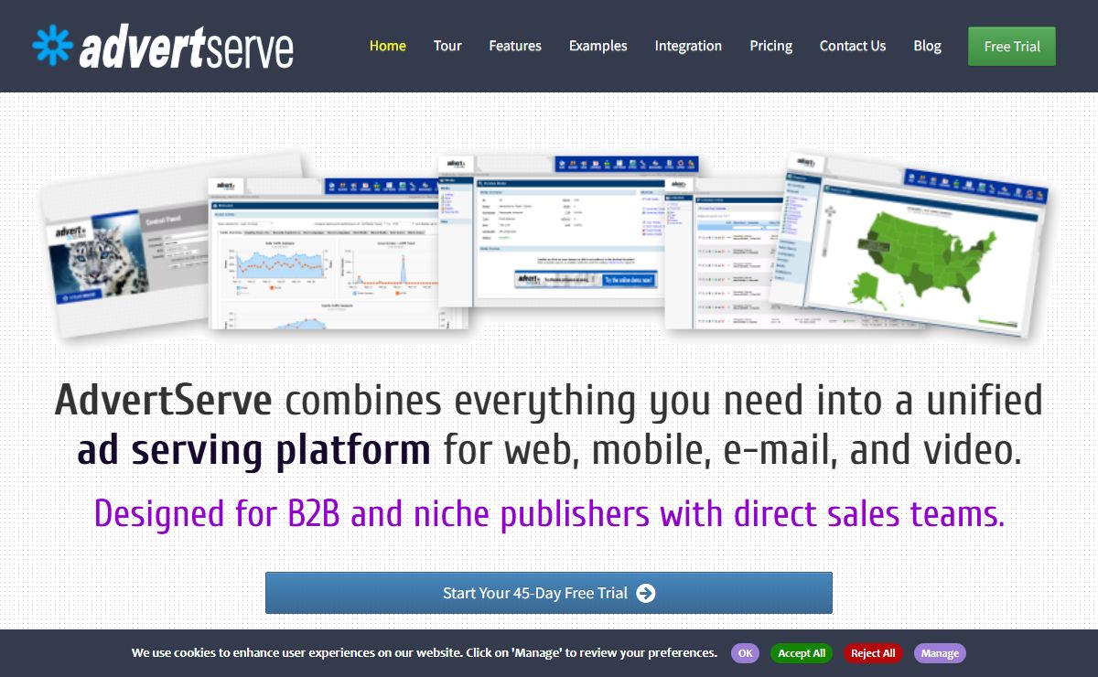Screen dimensions: 1098x677
Task: Navigate to the Examples page
Action: (x=598, y=46)
